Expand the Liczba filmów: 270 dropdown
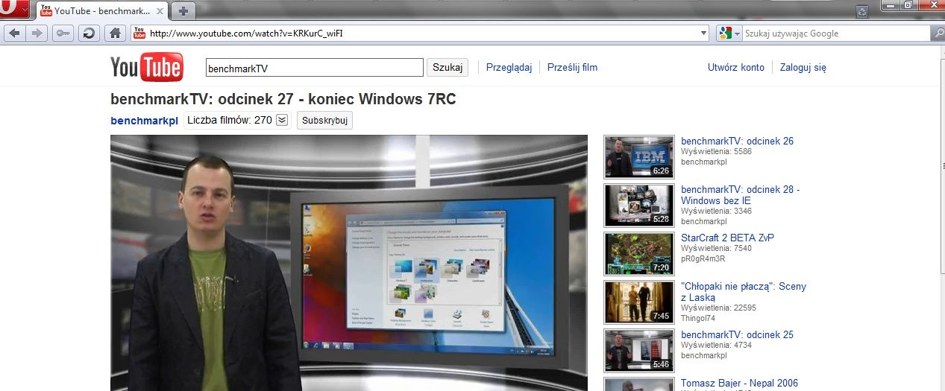 pos(281,120)
